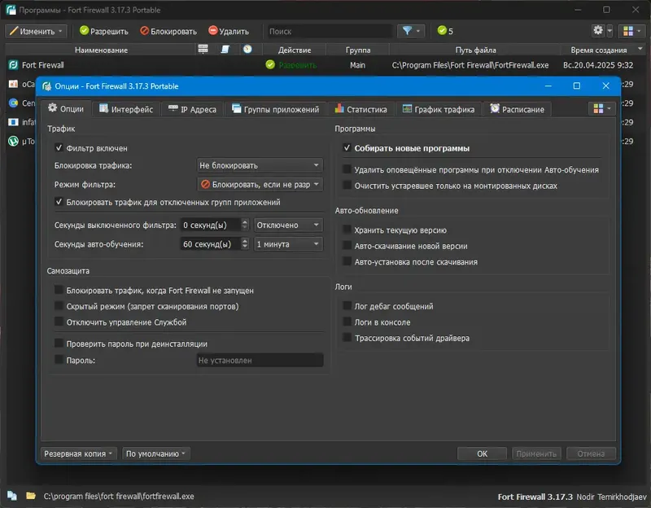
Task: Click Отмена button
Action: (x=591, y=453)
